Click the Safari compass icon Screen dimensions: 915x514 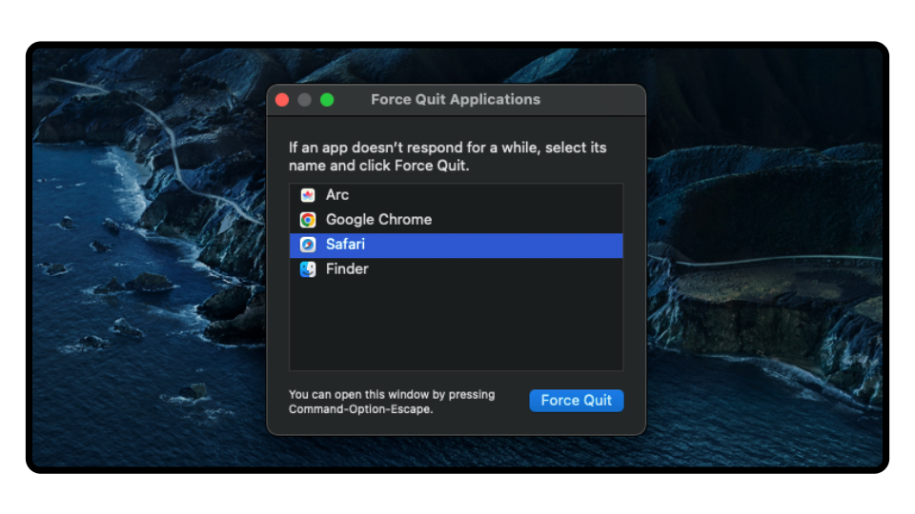point(308,245)
